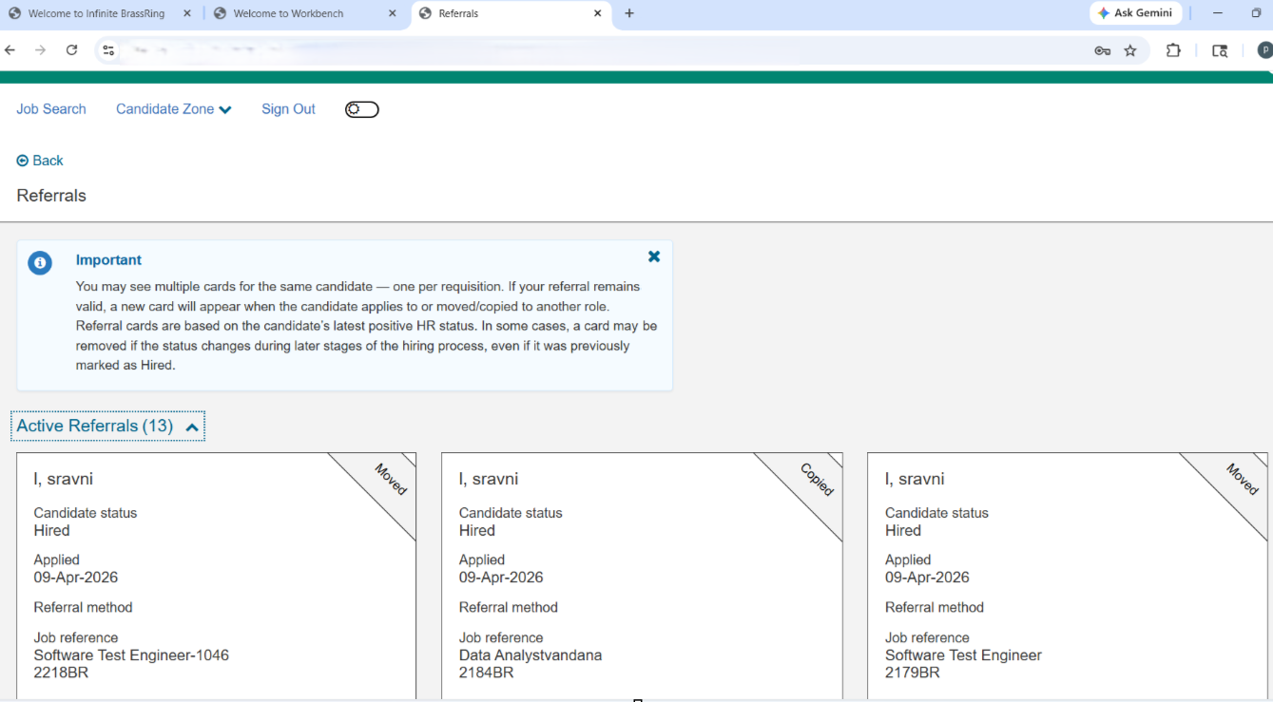This screenshot has height=702, width=1273.
Task: Bookmark this page with the star icon
Action: tap(1130, 50)
